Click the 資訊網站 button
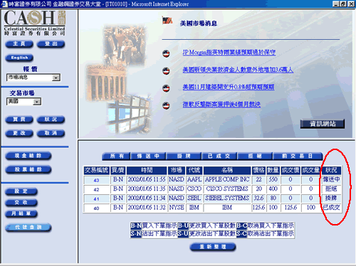Image resolution: width=356 pixels, height=266 pixels. pyautogui.click(x=323, y=124)
